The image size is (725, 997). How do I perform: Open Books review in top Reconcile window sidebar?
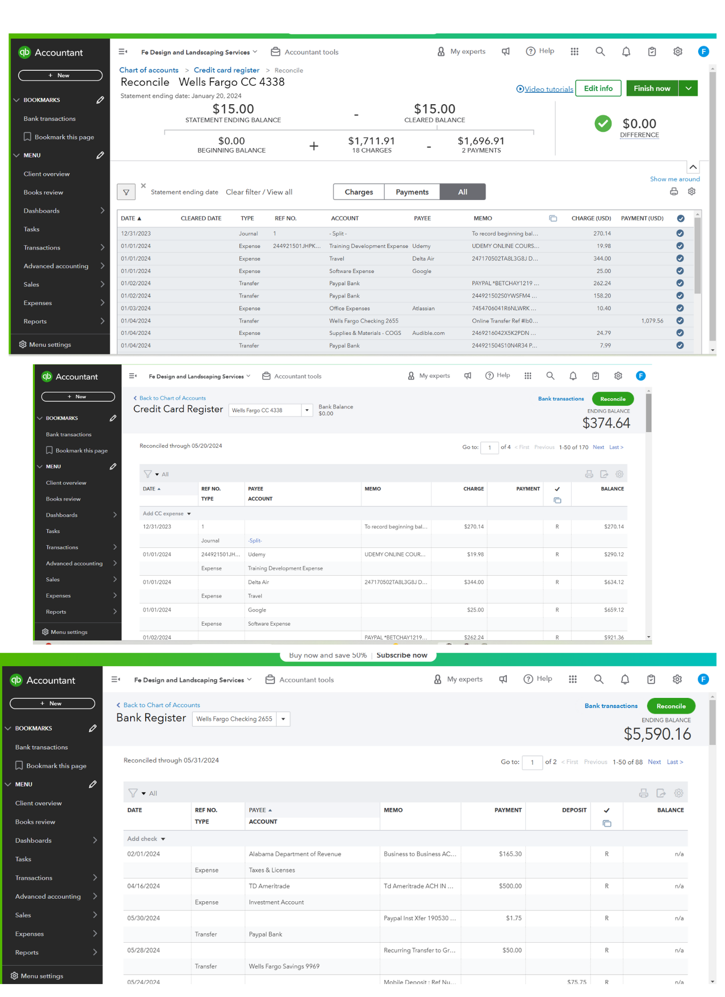tap(43, 192)
